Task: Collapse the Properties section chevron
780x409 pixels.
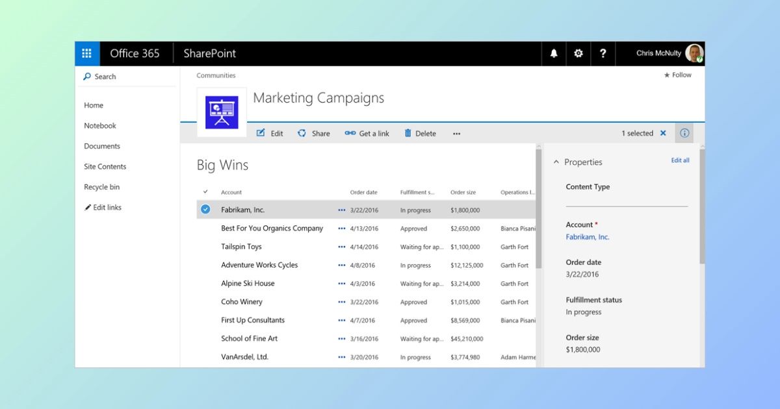Action: point(556,162)
